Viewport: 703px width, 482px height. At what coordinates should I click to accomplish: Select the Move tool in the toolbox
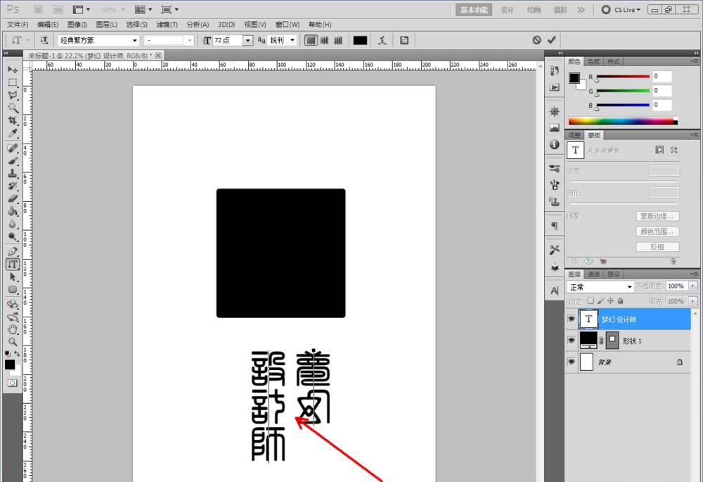pyautogui.click(x=12, y=70)
